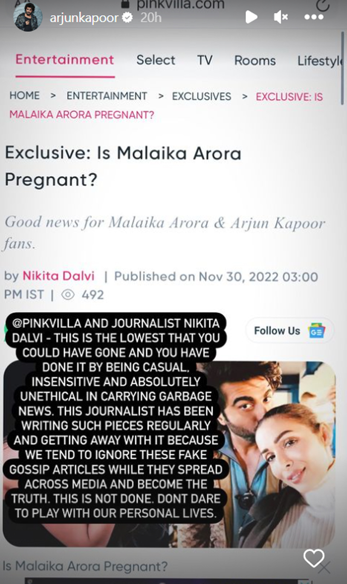Click the padlock icon beside pinkvilla.com

125,4
